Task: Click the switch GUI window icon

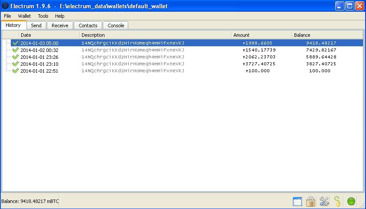Action: click(x=297, y=201)
